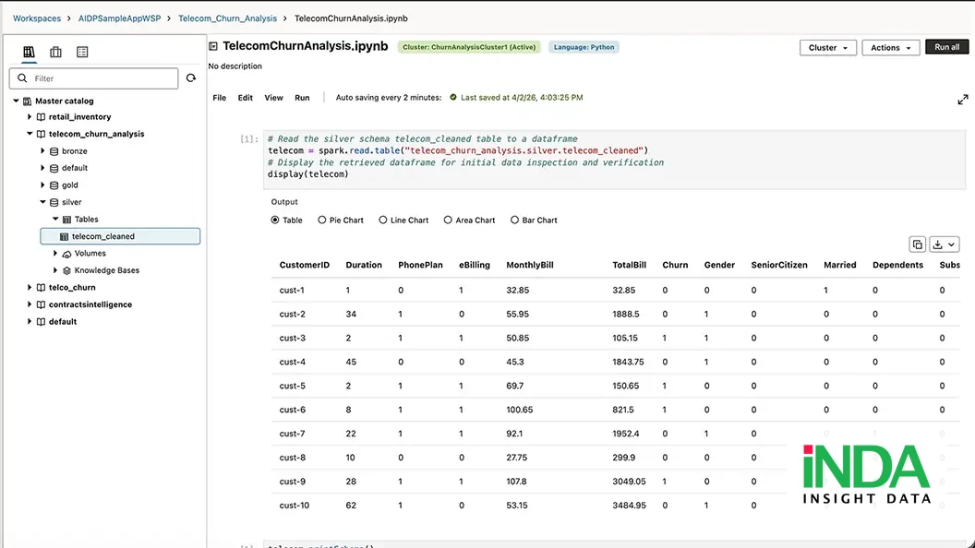The image size is (975, 548).
Task: Collapse the Master catalog tree node
Action: 17,100
